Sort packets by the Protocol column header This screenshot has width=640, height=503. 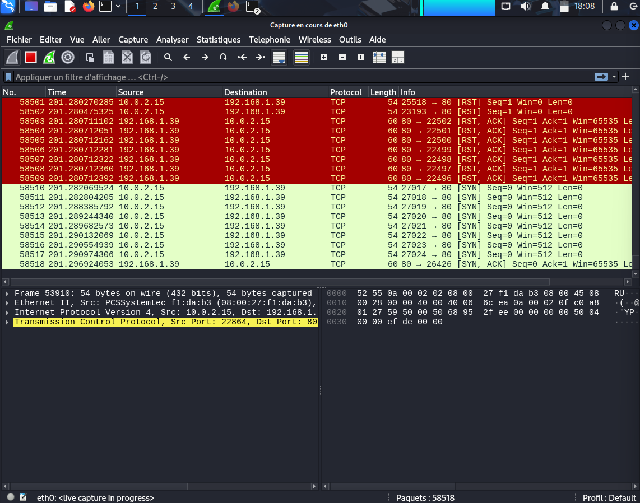[346, 92]
